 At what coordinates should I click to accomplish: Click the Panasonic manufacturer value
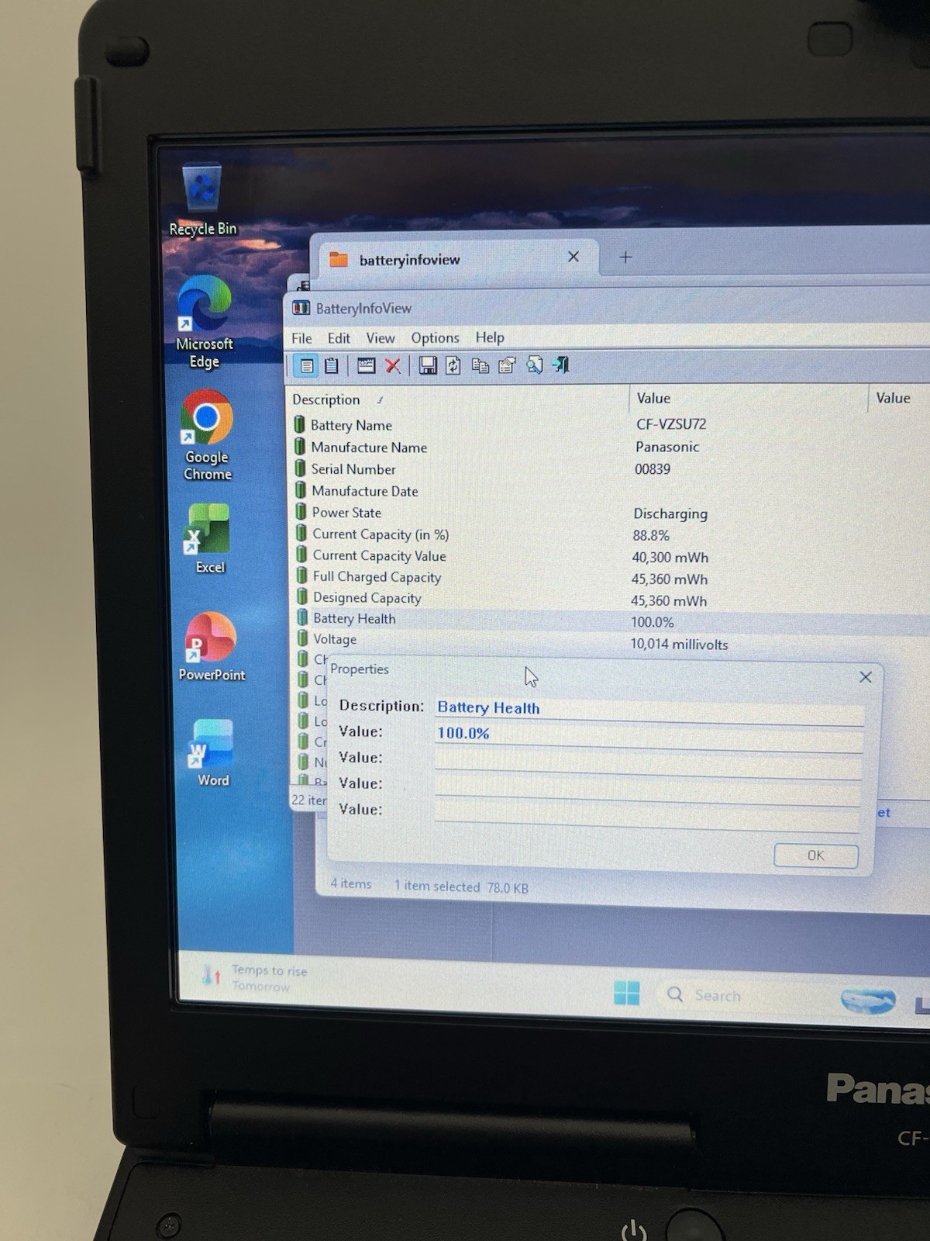point(667,447)
